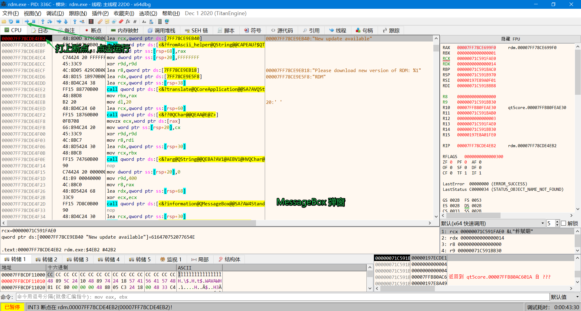Open the Labels tag icon
The width and height of the screenshot is (581, 311).
114,22
